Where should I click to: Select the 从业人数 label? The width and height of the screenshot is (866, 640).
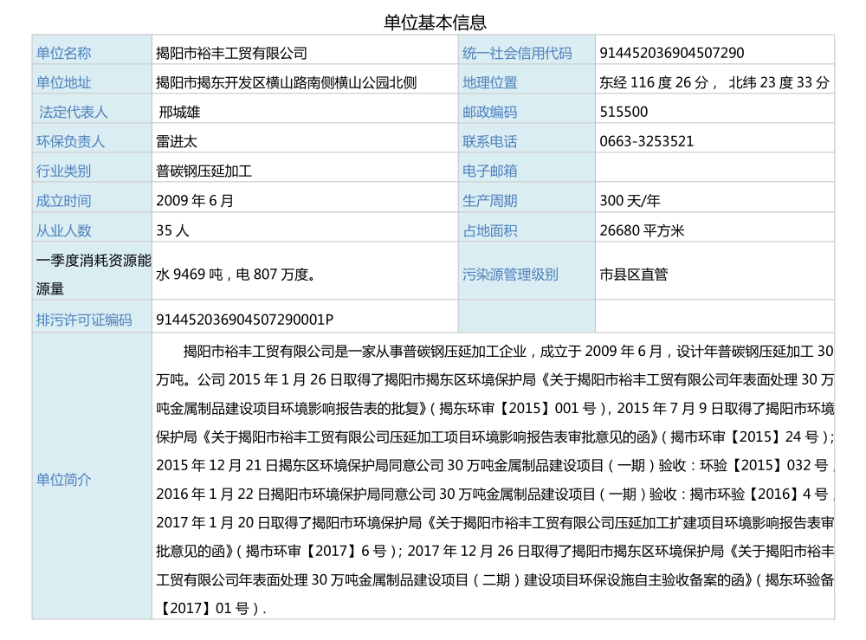click(63, 231)
